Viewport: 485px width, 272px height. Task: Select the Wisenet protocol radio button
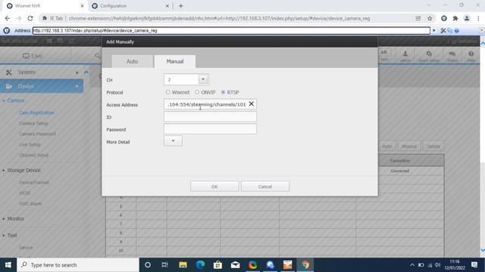pyautogui.click(x=167, y=92)
